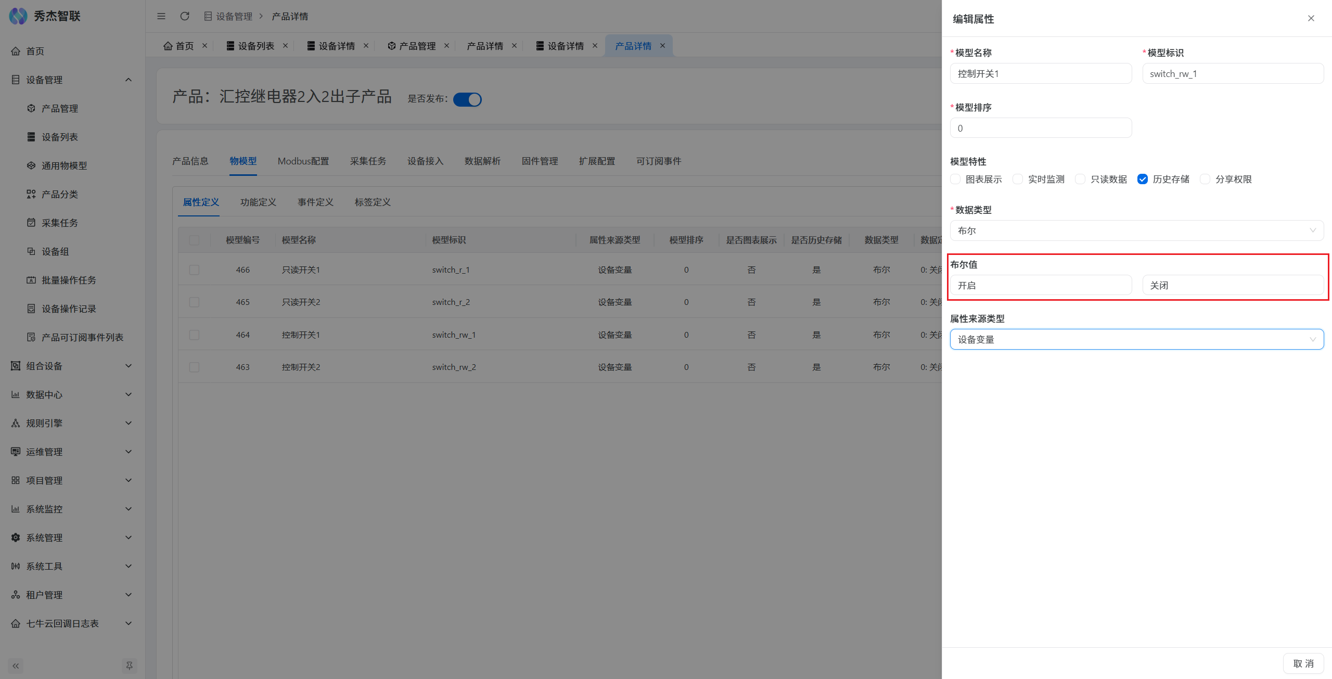
Task: Click the double-arrow collapse sidebar icon
Action: click(x=16, y=665)
